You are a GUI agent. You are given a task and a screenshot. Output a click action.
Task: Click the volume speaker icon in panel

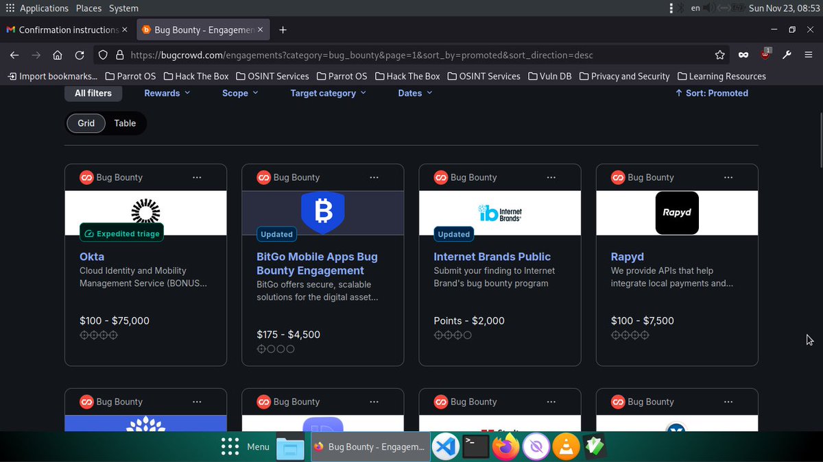click(x=708, y=8)
